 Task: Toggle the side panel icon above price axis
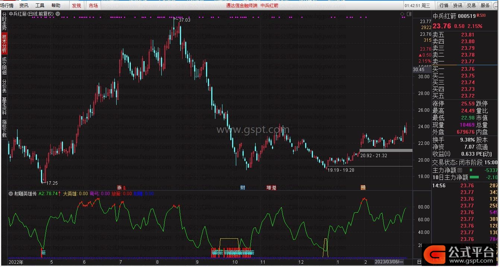409,14
